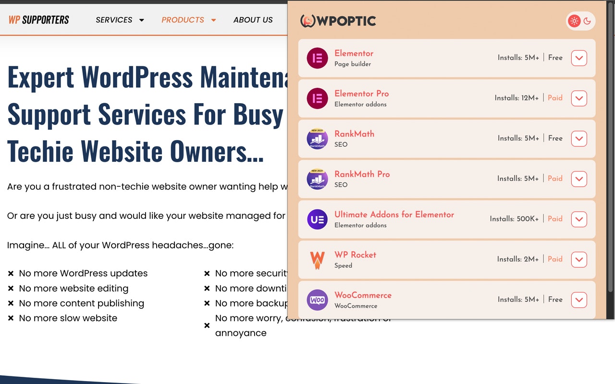Image resolution: width=615 pixels, height=384 pixels.
Task: Open the WP Rocket name link
Action: 355,255
